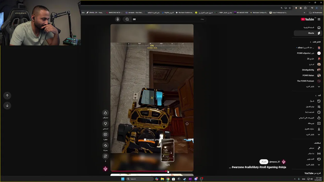Image resolution: width=324 pixels, height=182 pixels.
Task: Open the #warzone hashtag link
Action: pyautogui.click(x=238, y=167)
